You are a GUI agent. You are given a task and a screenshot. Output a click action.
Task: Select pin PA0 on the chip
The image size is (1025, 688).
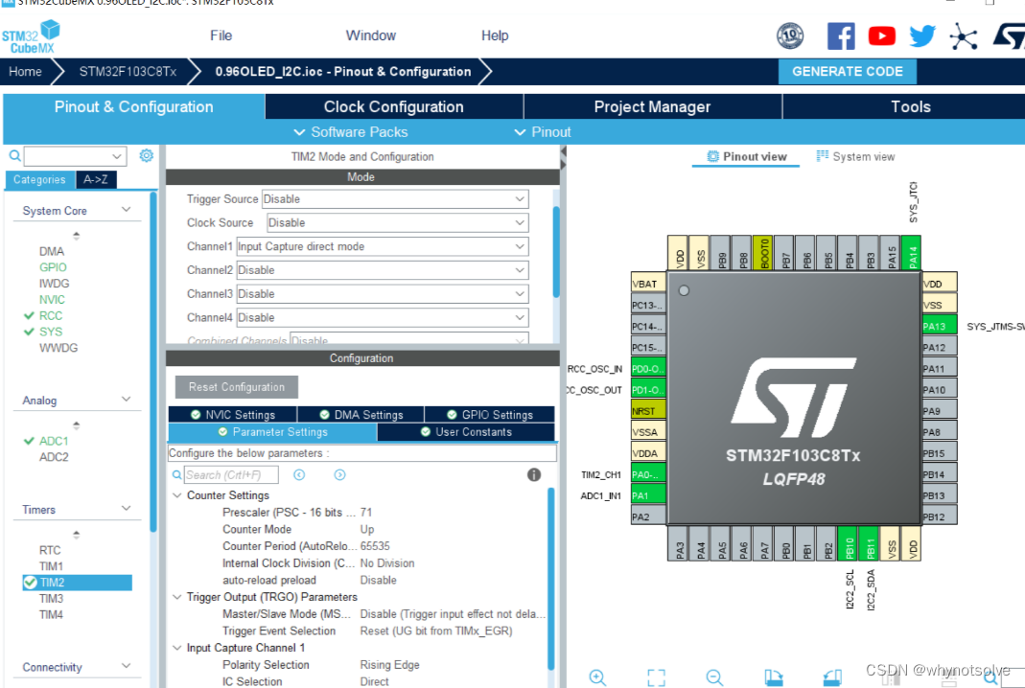point(648,474)
